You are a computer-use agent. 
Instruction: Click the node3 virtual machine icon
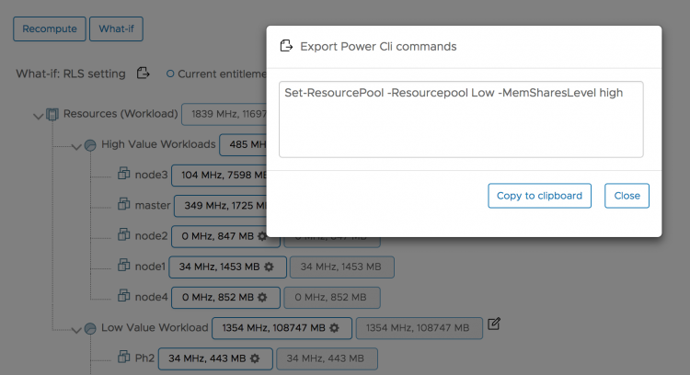coord(124,175)
